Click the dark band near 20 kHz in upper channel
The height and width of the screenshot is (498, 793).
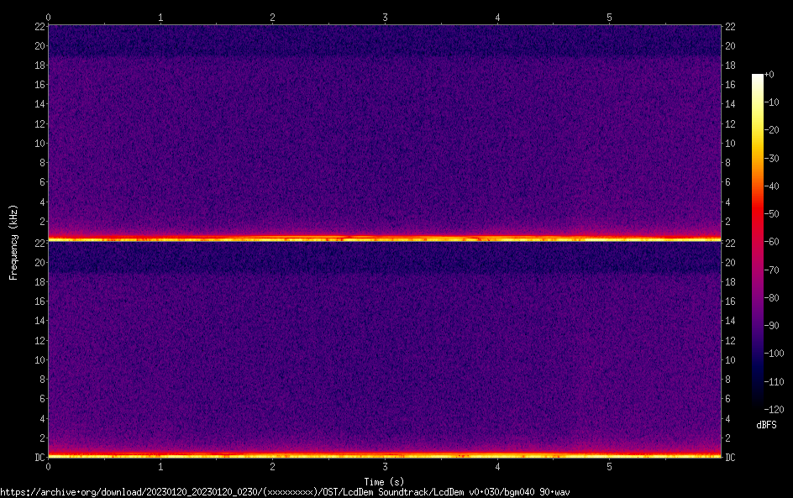(385, 50)
